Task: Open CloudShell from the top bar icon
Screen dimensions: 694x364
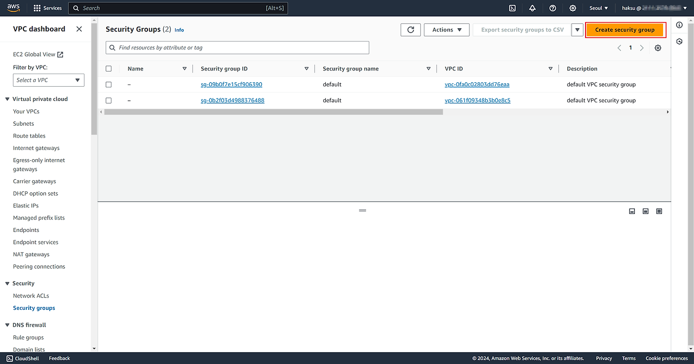Action: 512,8
